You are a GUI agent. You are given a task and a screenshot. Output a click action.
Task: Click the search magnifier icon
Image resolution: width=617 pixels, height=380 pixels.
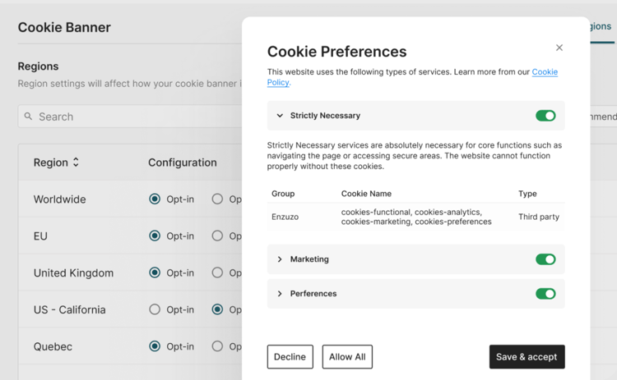click(28, 117)
